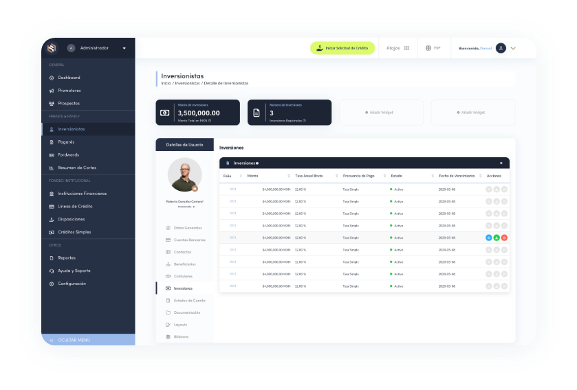Screen dimensions: 577x390
Task: Open Estados de Cuenta section
Action: pos(189,300)
